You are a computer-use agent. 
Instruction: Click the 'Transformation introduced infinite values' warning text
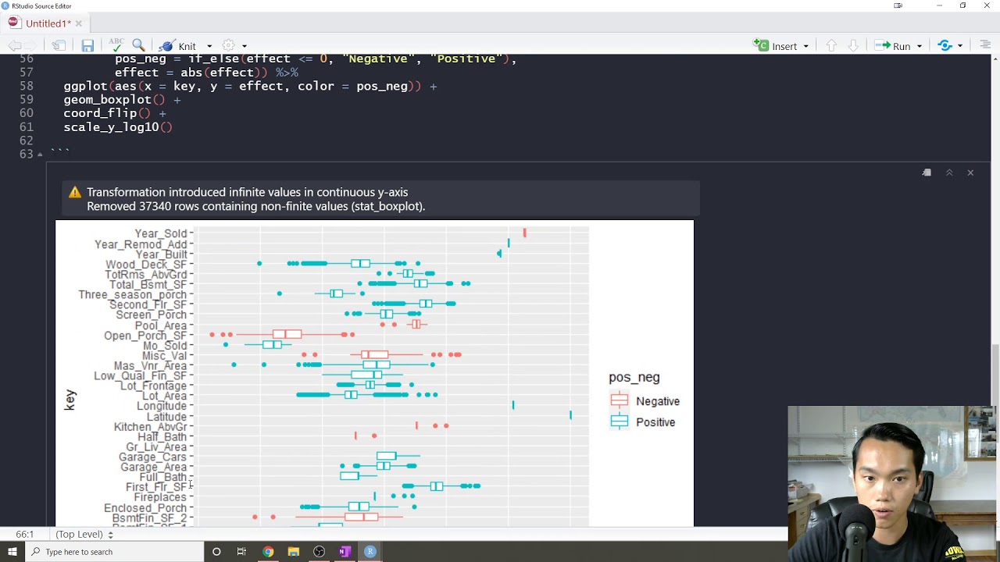(x=247, y=192)
